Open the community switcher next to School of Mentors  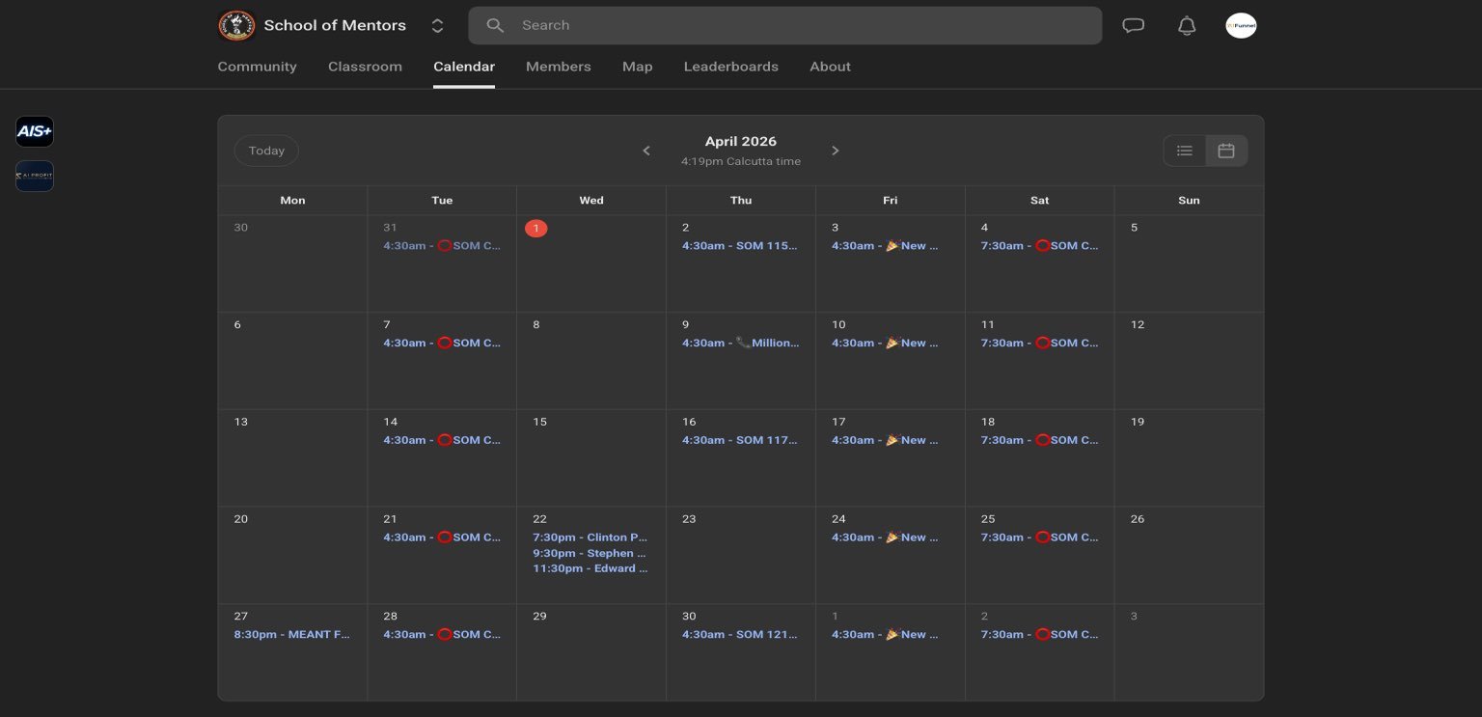[437, 25]
